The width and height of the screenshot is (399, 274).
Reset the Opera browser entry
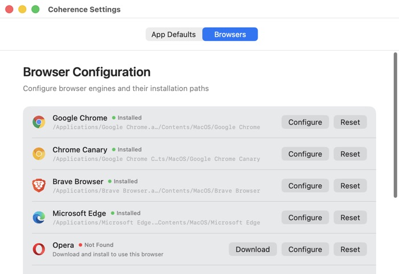coord(350,249)
